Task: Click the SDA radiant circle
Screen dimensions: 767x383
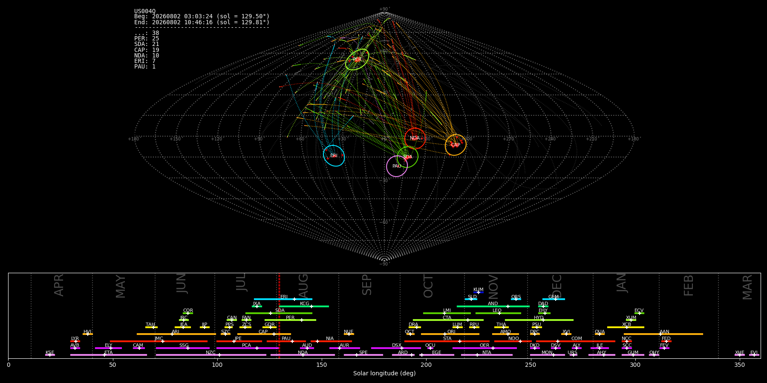Action: tap(407, 157)
